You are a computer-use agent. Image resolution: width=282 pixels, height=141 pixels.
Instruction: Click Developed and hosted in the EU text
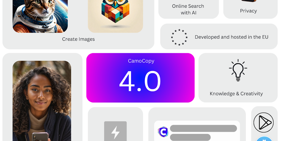tap(231, 37)
